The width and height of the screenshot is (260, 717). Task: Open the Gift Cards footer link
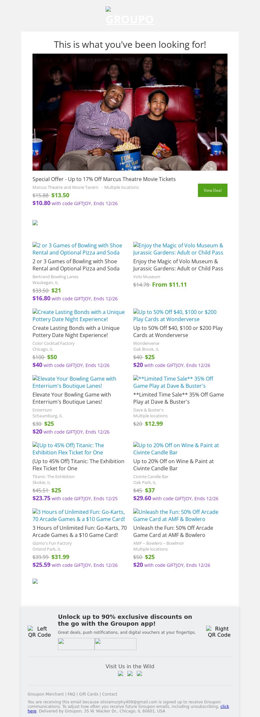click(88, 694)
